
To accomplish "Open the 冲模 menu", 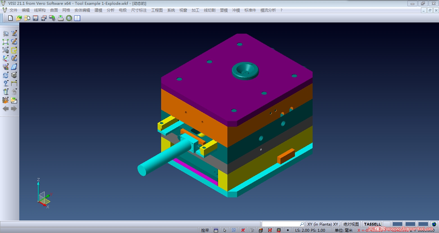I will (236, 10).
